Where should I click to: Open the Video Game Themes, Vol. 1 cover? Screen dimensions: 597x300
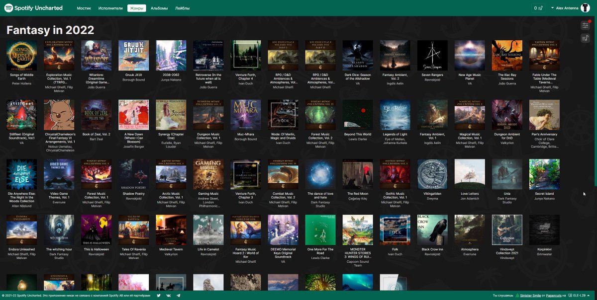pos(59,174)
